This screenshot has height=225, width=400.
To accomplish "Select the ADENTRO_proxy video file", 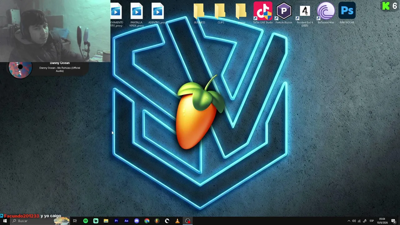I will [x=157, y=13].
